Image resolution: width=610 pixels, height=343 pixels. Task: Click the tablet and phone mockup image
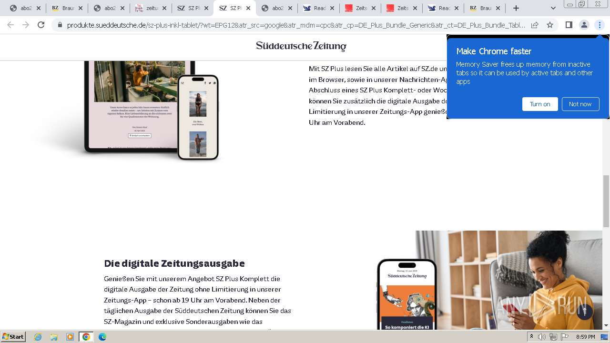[x=151, y=110]
